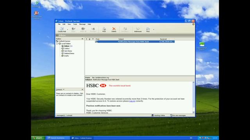250x140 pixels.
Task: Open the Find dropdown arrow
Action: pyautogui.click(x=154, y=30)
